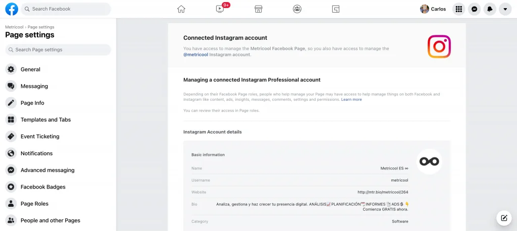Click the Bio text starting with Analiza
The height and width of the screenshot is (231, 517).
coord(312,207)
